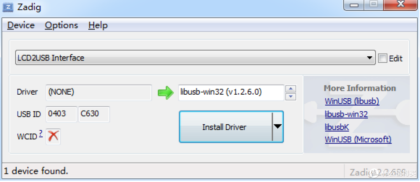The height and width of the screenshot is (182, 420).
Task: Click the libusb-win32 target driver field
Action: pos(231,92)
